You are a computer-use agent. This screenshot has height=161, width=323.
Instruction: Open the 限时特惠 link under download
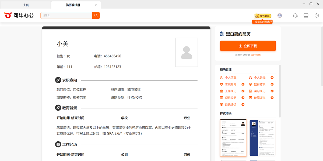click(256, 55)
